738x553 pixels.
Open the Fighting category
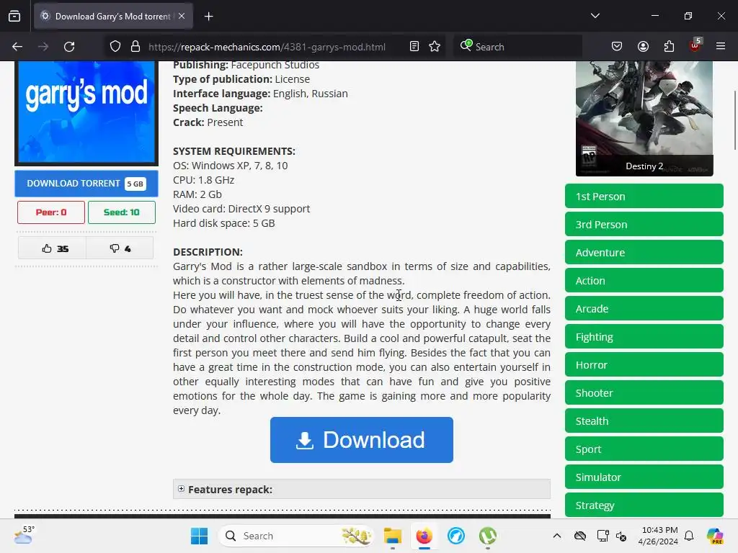pos(644,337)
